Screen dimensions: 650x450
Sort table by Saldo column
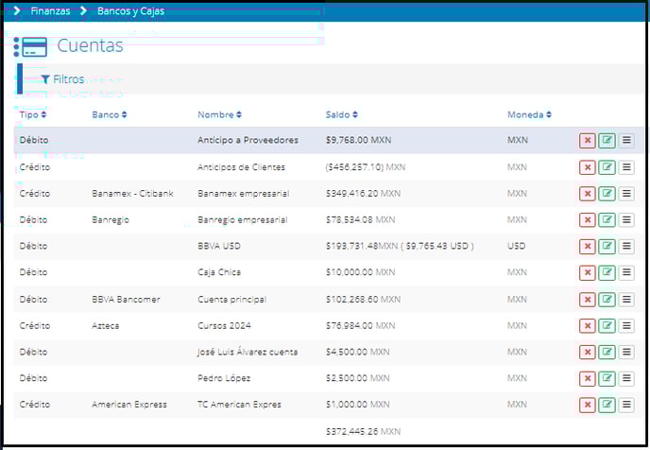[x=341, y=115]
